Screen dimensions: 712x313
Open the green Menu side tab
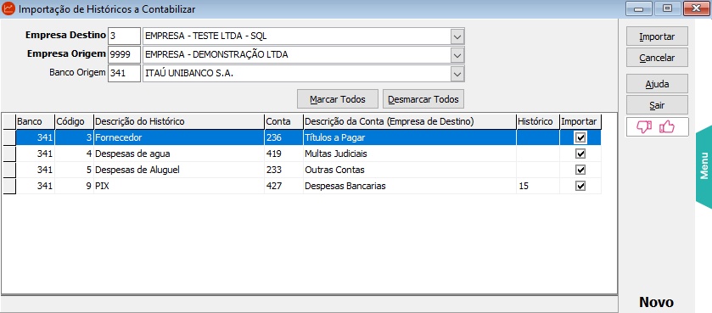click(704, 166)
